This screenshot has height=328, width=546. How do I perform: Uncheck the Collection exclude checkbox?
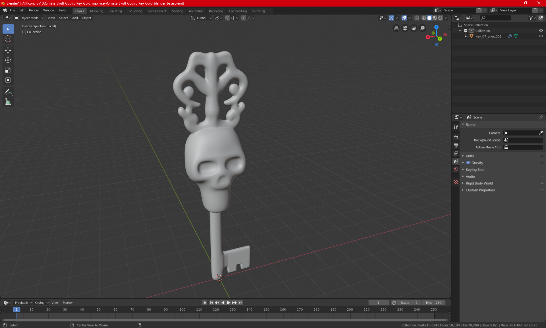coord(466,30)
